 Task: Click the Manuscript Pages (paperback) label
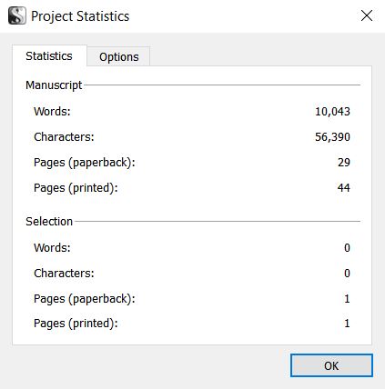(x=85, y=163)
